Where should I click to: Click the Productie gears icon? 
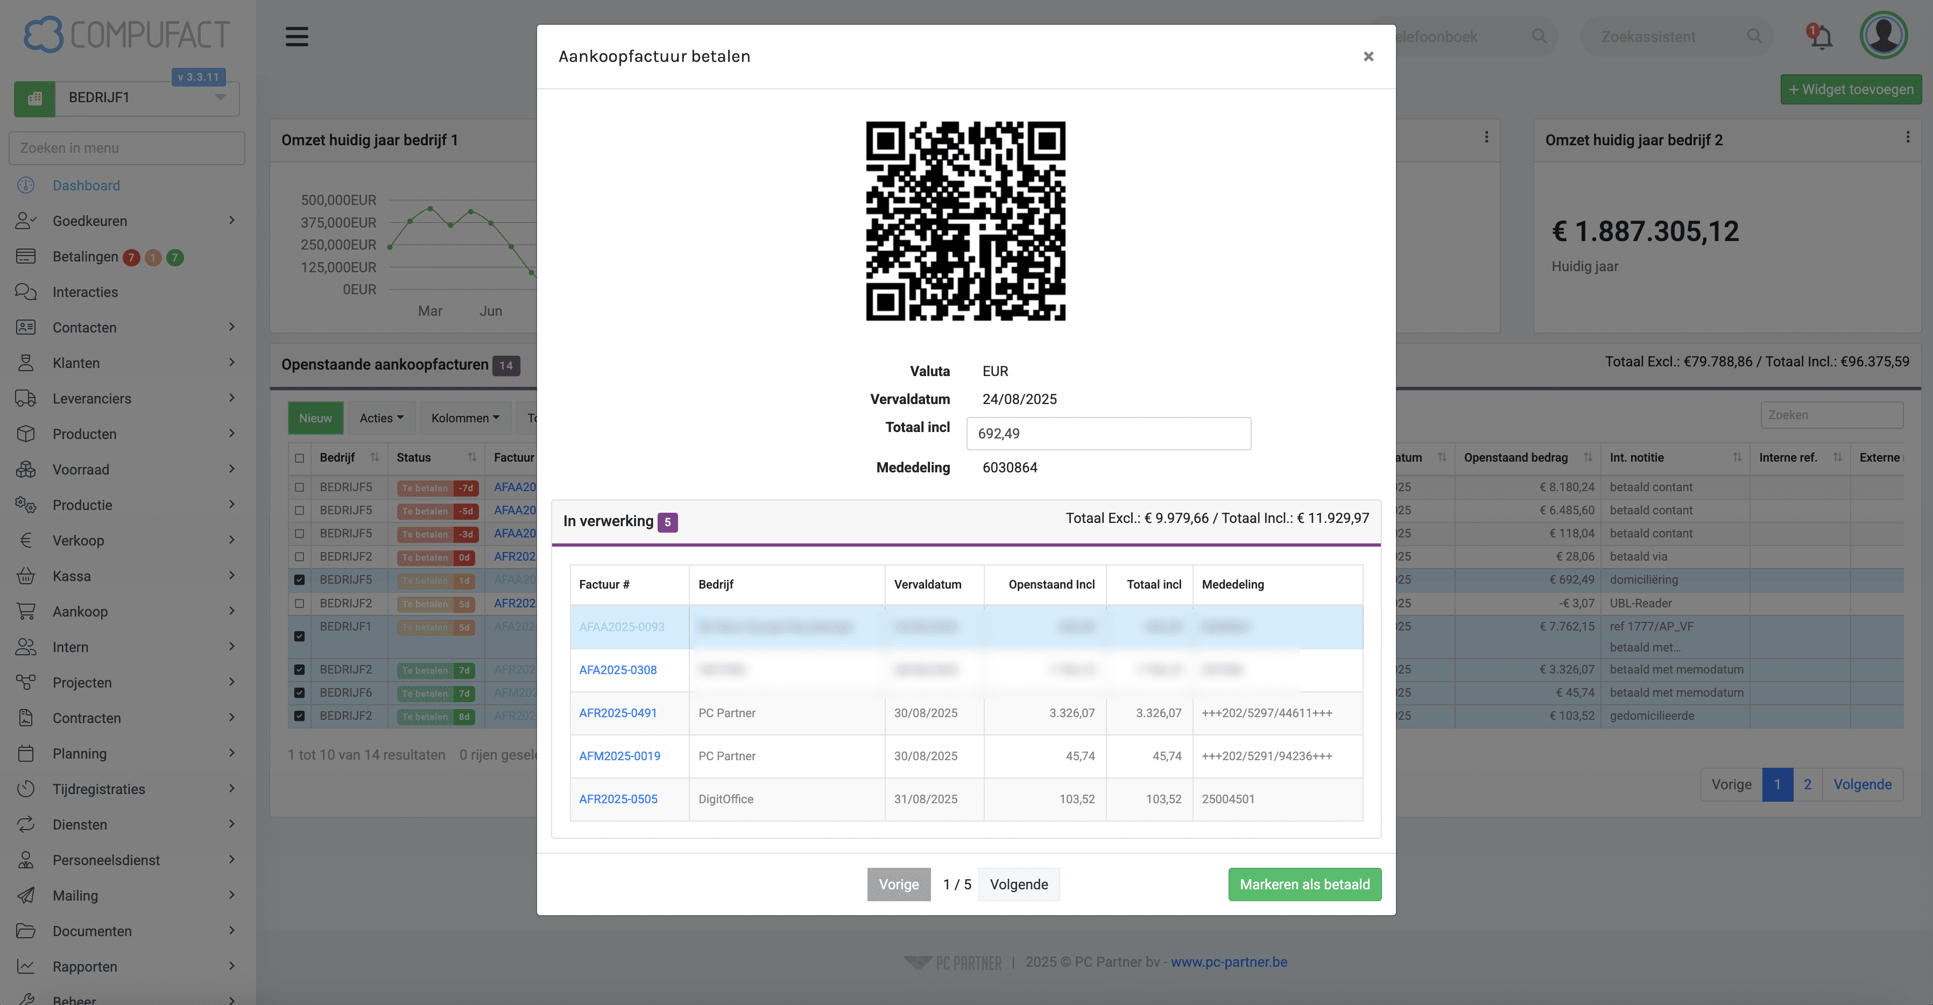tap(25, 505)
